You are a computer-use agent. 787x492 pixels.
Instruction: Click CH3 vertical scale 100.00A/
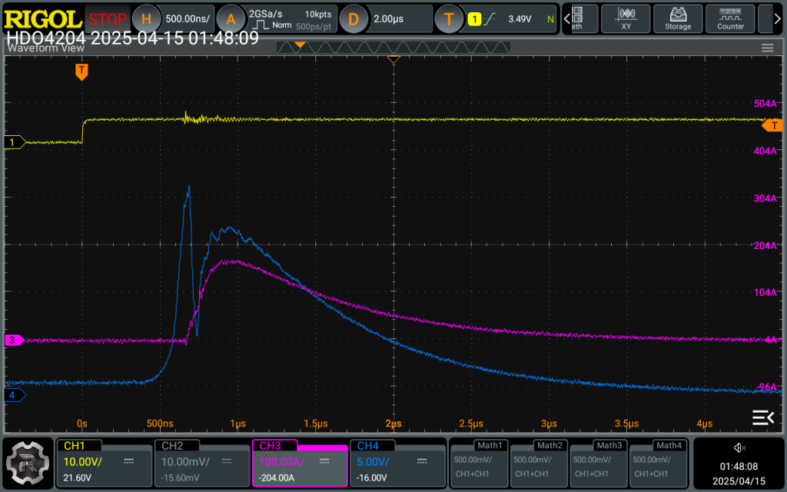(x=281, y=461)
